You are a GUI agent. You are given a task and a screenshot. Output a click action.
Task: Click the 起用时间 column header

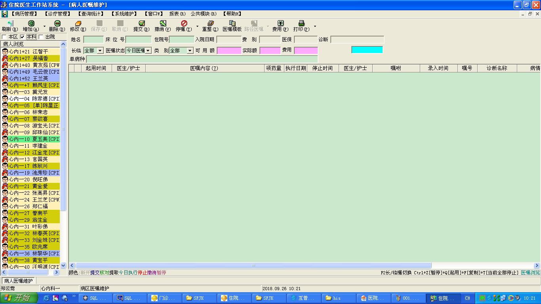[x=96, y=68]
